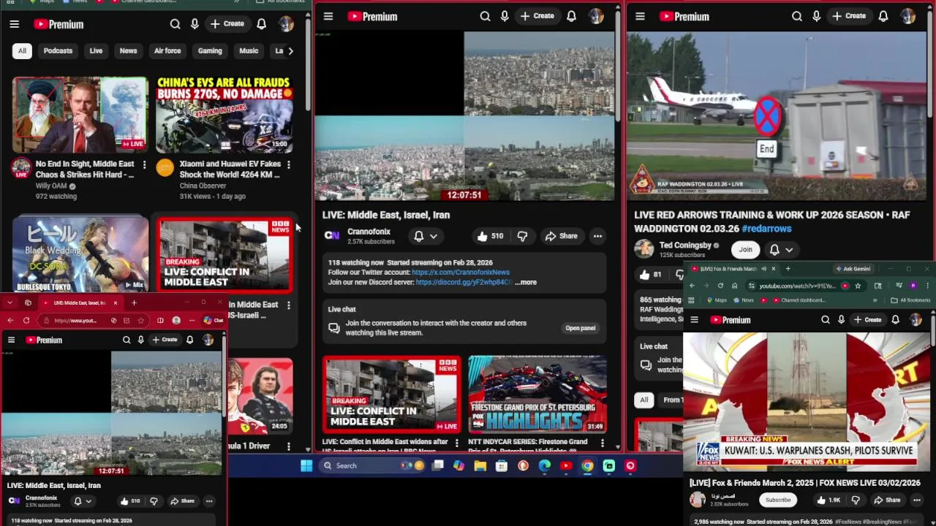Open Copilot Chat in Edge toolbar
Screen dimensions: 936x526
214,320
